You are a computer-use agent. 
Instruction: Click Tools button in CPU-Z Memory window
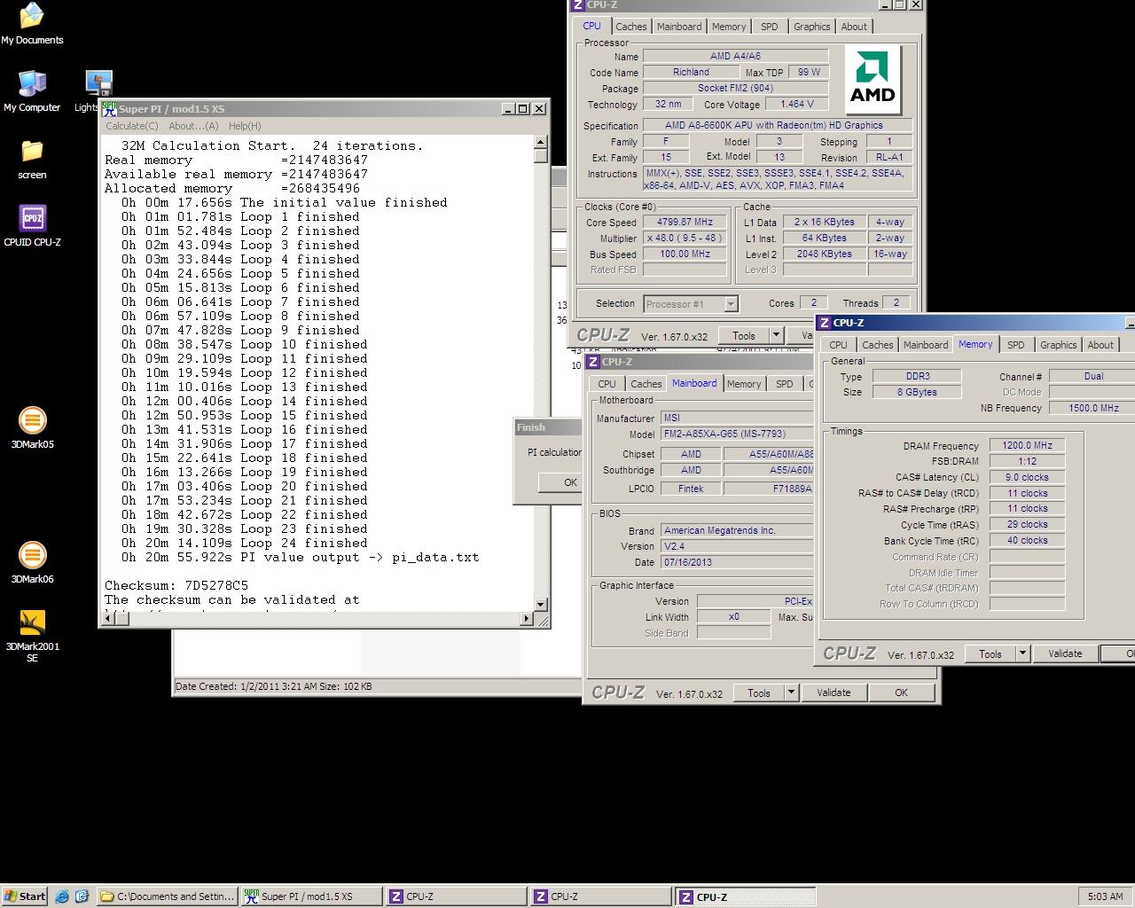coord(990,654)
